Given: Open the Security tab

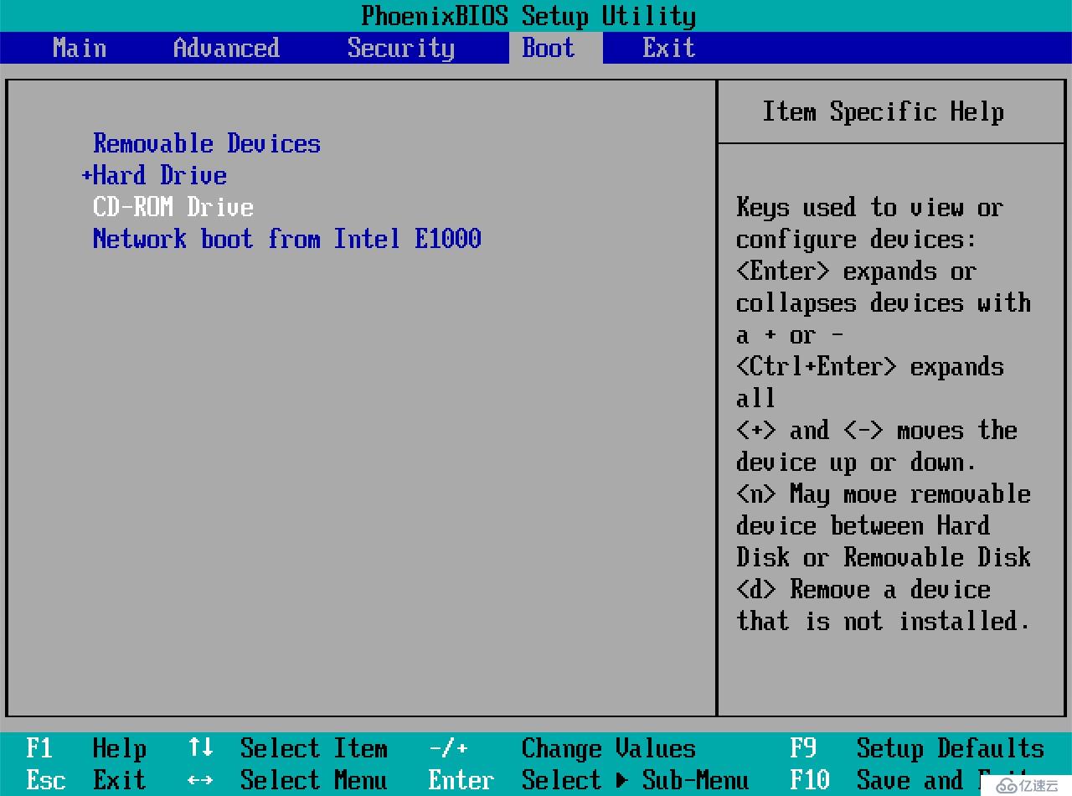Looking at the screenshot, I should click(x=401, y=48).
